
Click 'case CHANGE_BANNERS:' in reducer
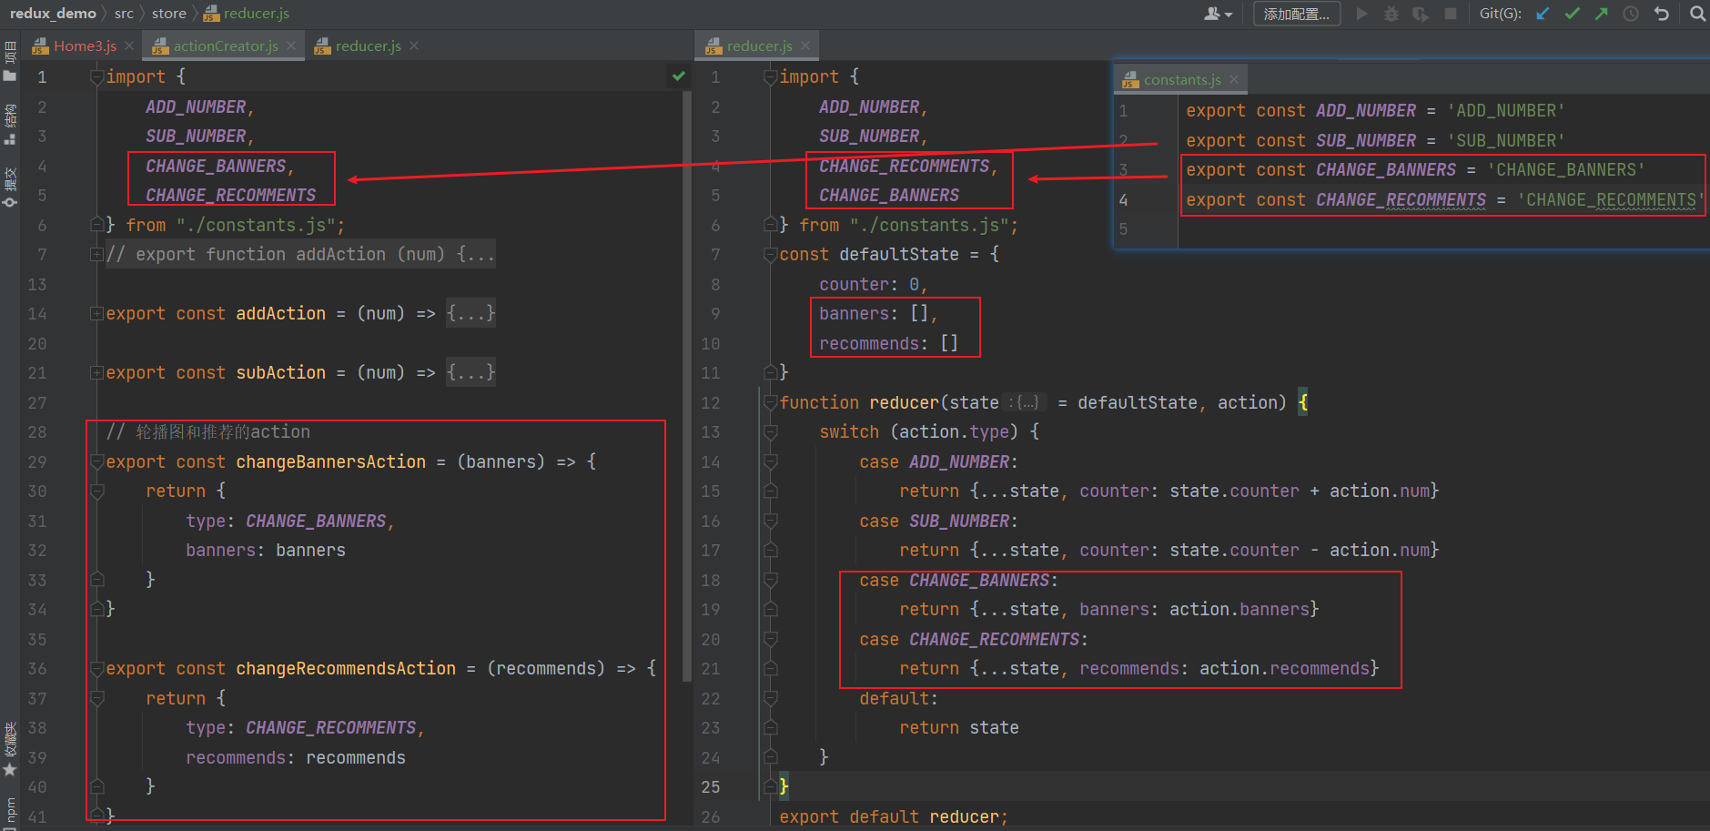pos(958,581)
